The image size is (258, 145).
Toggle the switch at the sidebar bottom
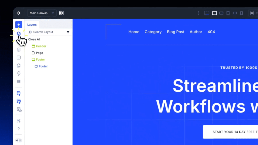coord(18,140)
